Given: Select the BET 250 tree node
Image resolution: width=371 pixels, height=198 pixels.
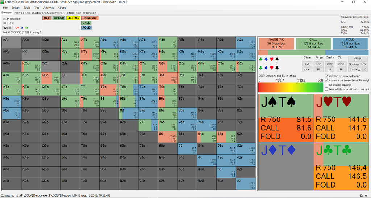Looking at the screenshot, I should pyautogui.click(x=73, y=18).
